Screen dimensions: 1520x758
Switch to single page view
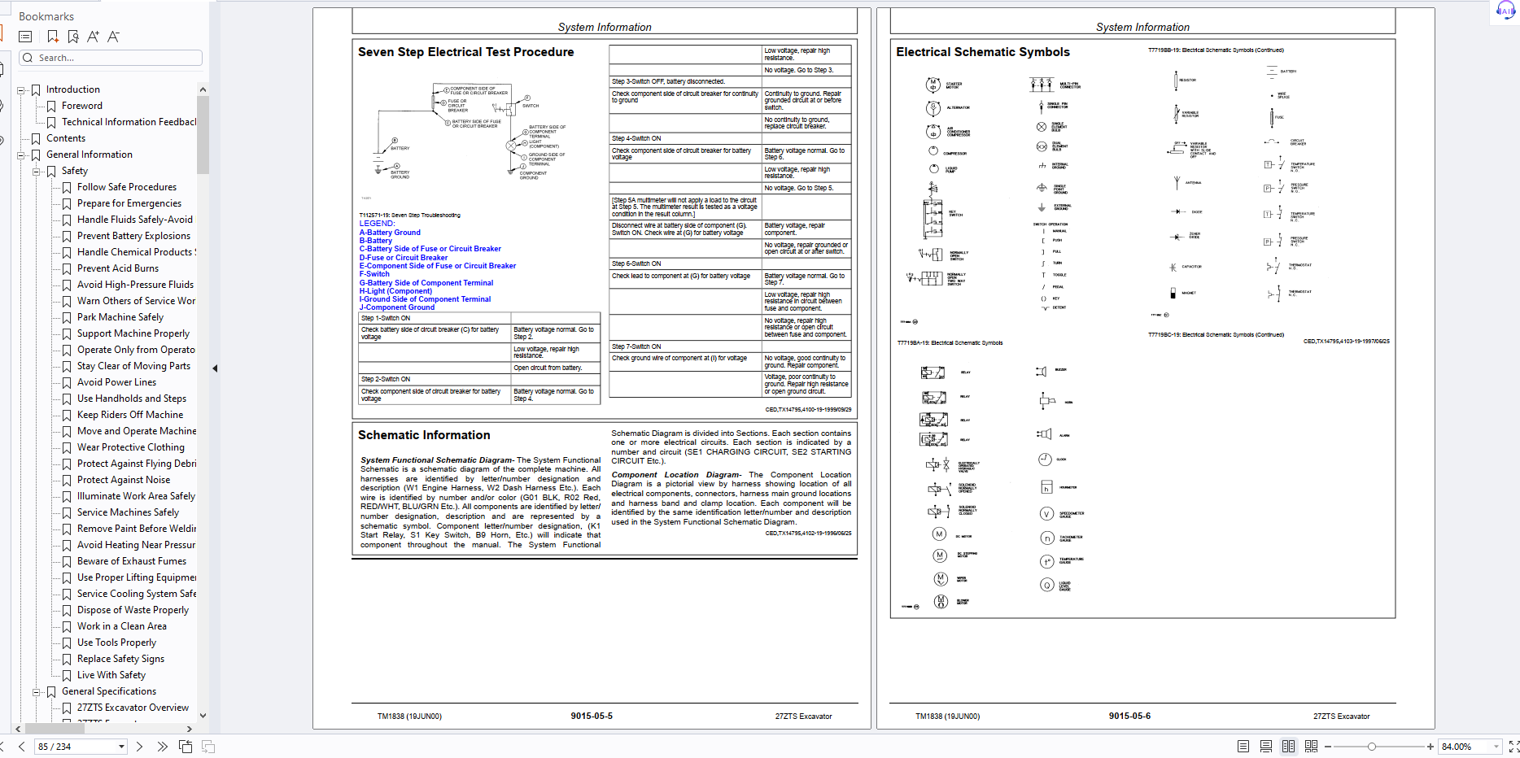tap(1243, 747)
